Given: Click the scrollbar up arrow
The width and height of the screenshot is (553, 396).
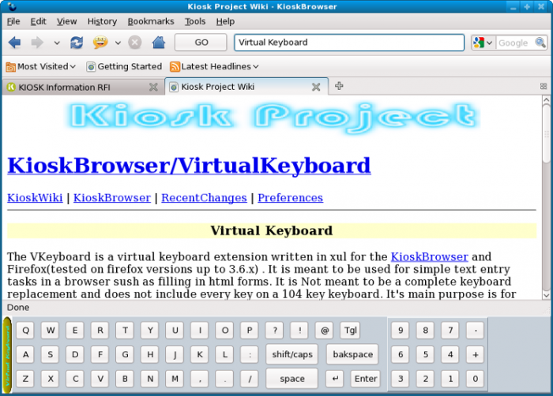Looking at the screenshot, I should point(547,100).
